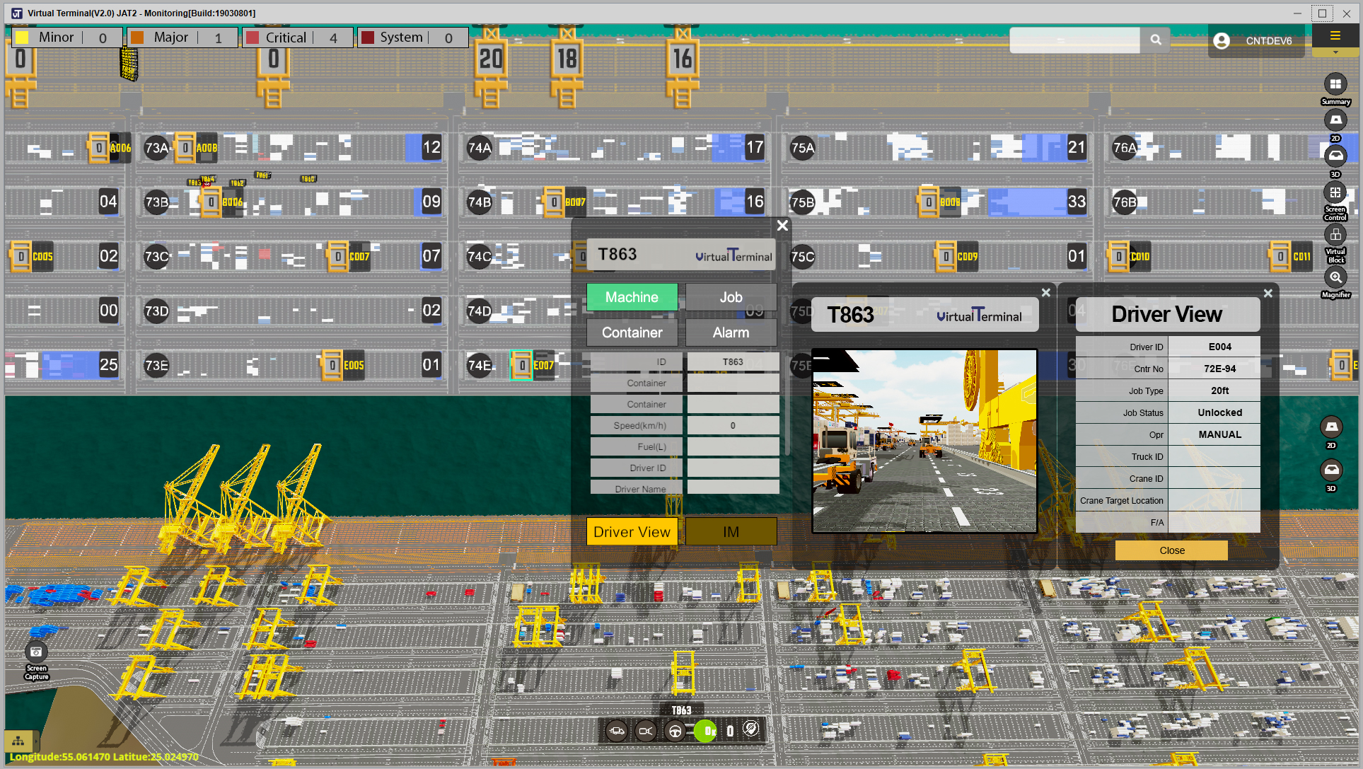Screen dimensions: 1363x769
Task: Activate the Magnifier tool
Action: (1335, 277)
